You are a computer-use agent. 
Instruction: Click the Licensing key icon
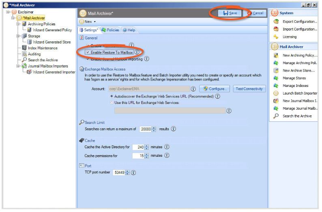pos(276,37)
